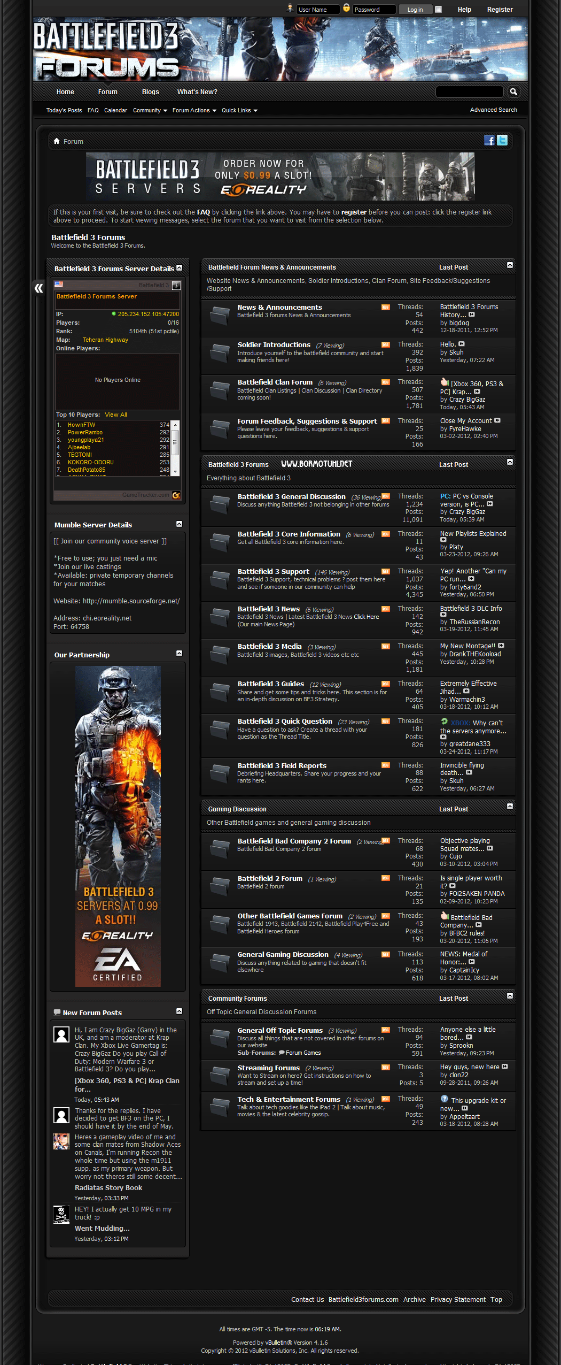Open the Register link

[500, 10]
